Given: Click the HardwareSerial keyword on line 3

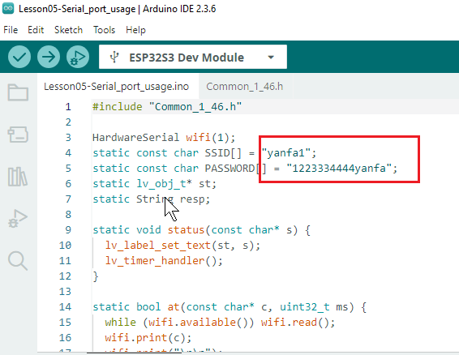Looking at the screenshot, I should click(x=135, y=137).
